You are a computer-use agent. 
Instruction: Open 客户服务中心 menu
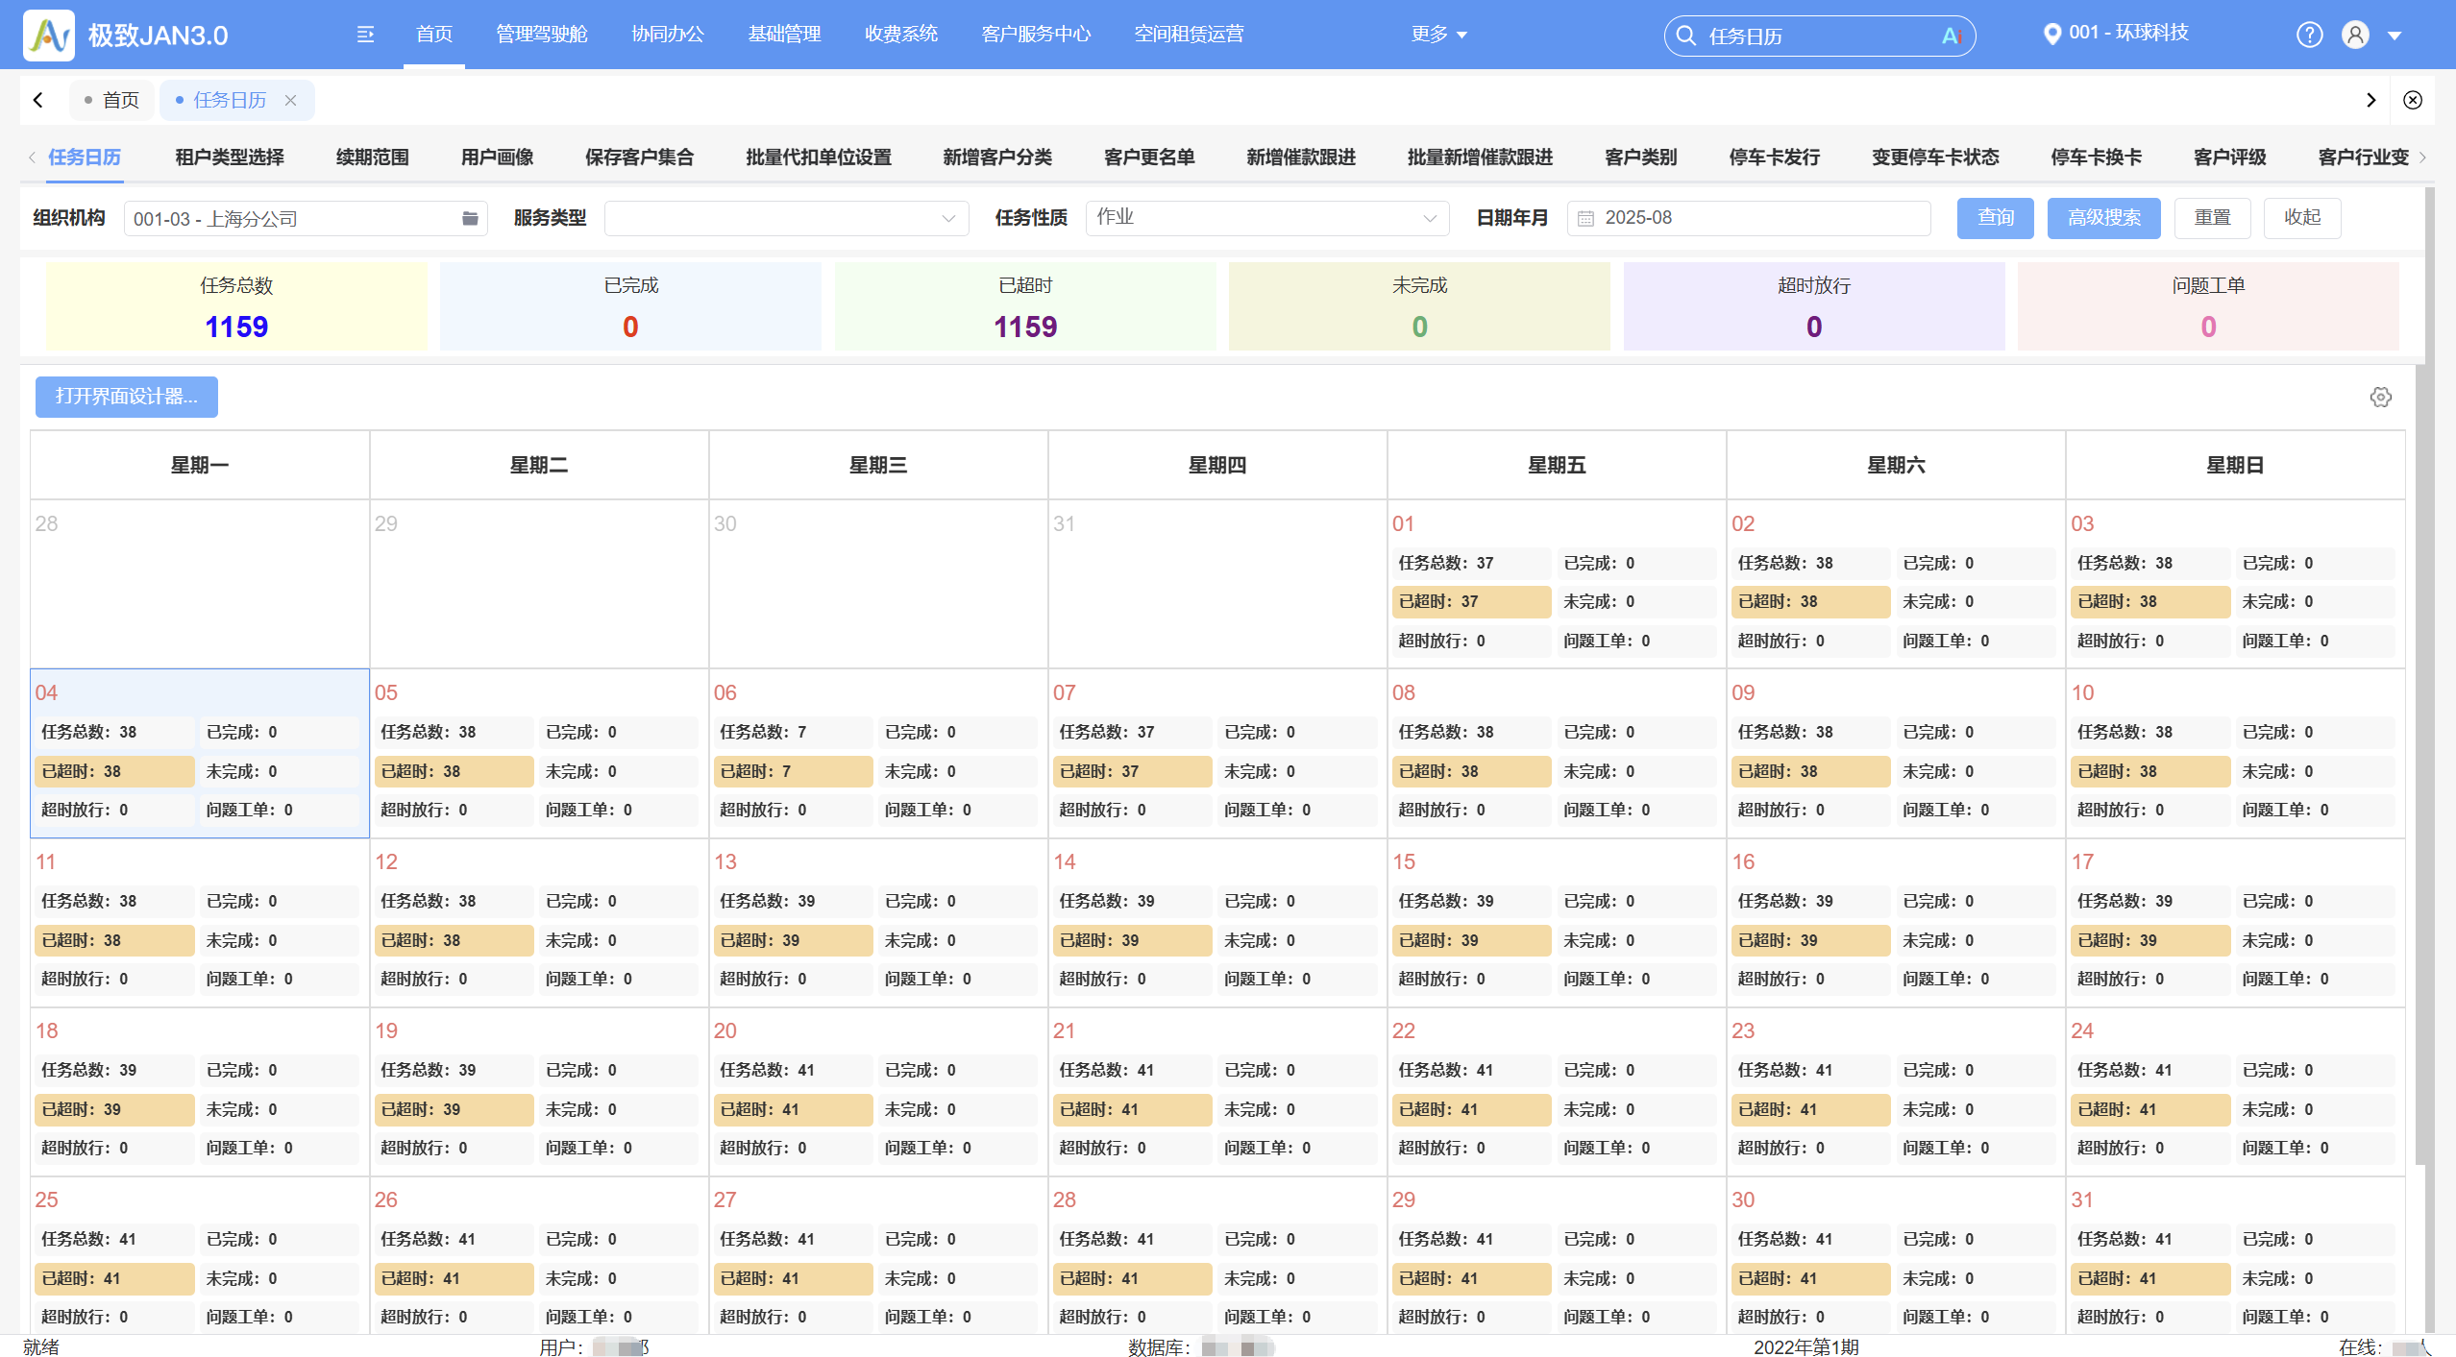(x=1036, y=35)
